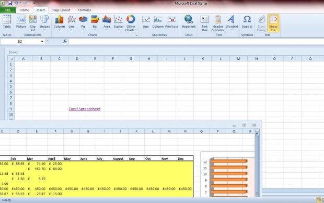Open the Shapes gallery
This screenshot has width=324, height=203.
coord(44,23)
